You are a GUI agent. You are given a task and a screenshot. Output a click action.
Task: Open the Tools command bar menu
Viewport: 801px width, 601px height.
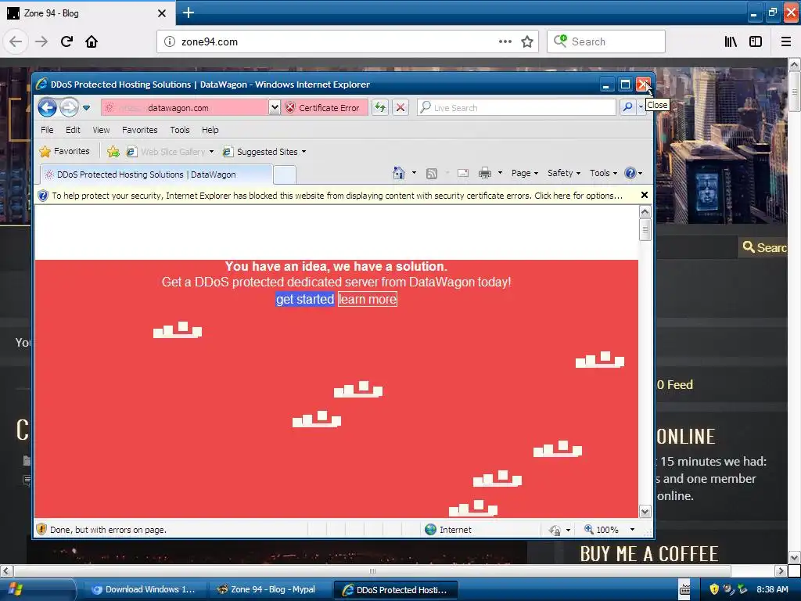pos(603,173)
